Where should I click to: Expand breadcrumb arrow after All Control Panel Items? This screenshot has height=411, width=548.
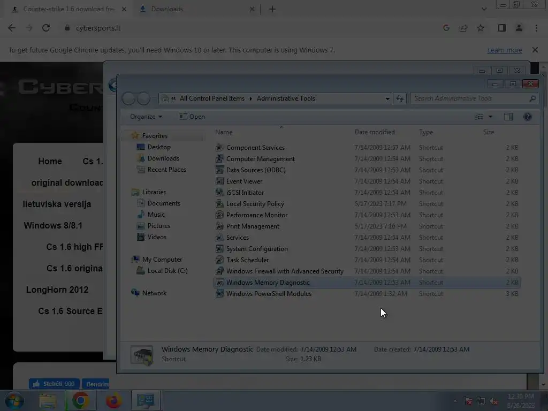pos(250,98)
